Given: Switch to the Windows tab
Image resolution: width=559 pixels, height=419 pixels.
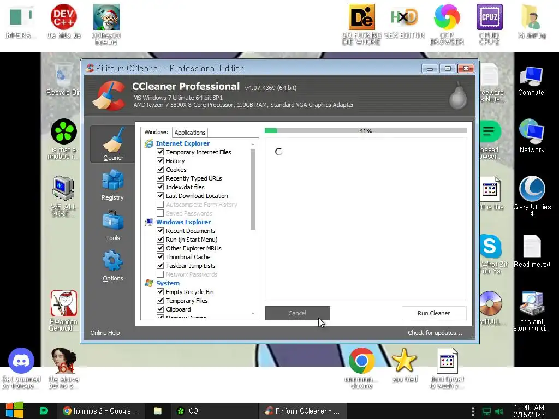Looking at the screenshot, I should click(x=156, y=132).
